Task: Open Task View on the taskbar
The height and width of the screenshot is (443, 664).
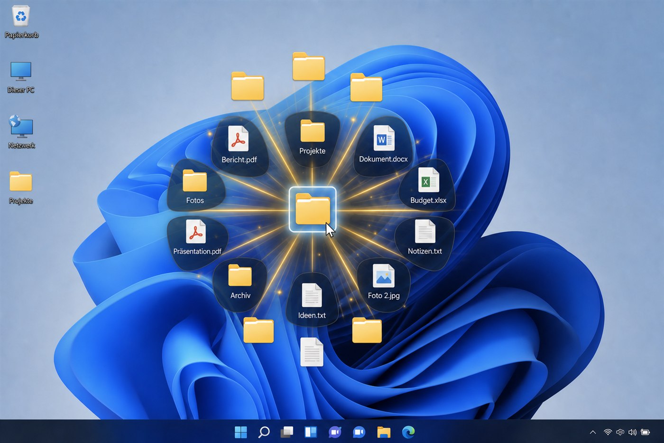Action: click(287, 432)
